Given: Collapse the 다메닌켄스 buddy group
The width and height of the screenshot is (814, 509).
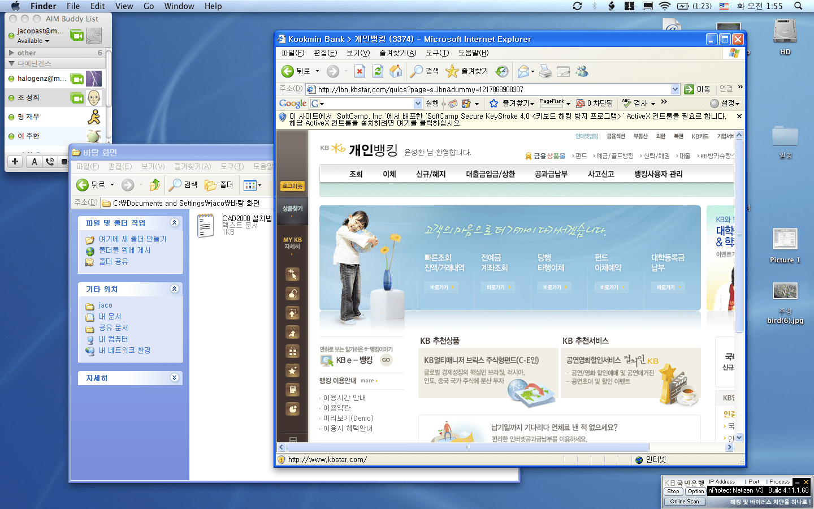Looking at the screenshot, I should [x=11, y=63].
